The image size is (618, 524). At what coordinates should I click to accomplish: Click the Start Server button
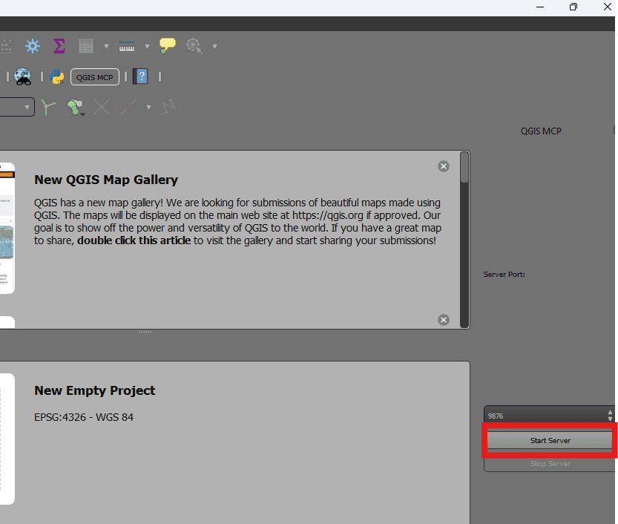[x=550, y=440]
